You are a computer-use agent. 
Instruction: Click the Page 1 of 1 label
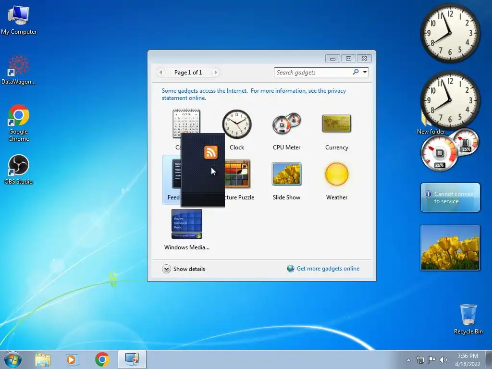tap(188, 73)
